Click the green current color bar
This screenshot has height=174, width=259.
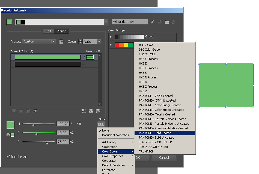(x=47, y=57)
